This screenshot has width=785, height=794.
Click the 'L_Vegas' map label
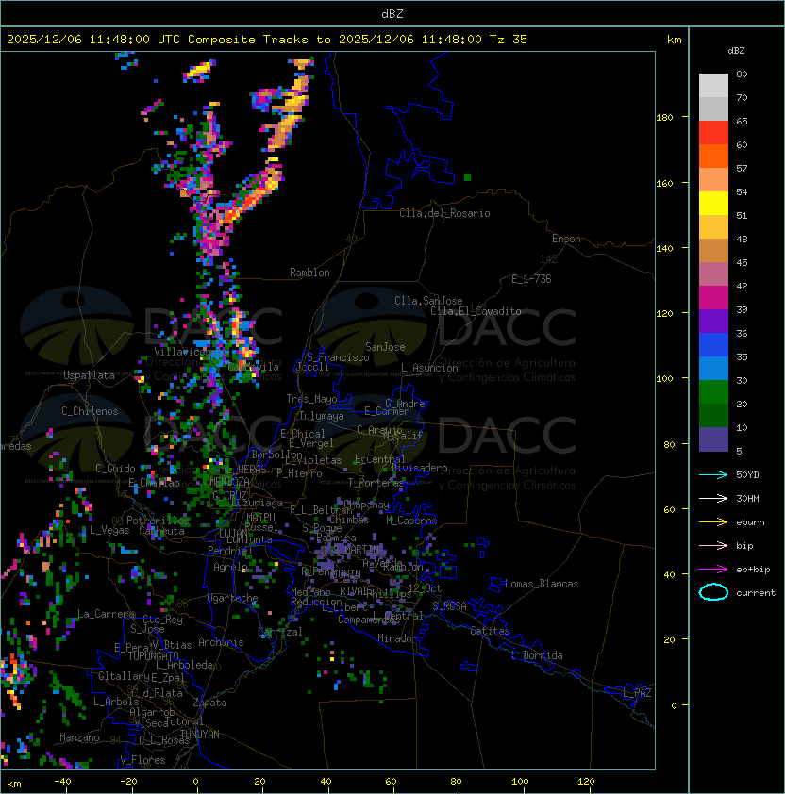pyautogui.click(x=109, y=530)
